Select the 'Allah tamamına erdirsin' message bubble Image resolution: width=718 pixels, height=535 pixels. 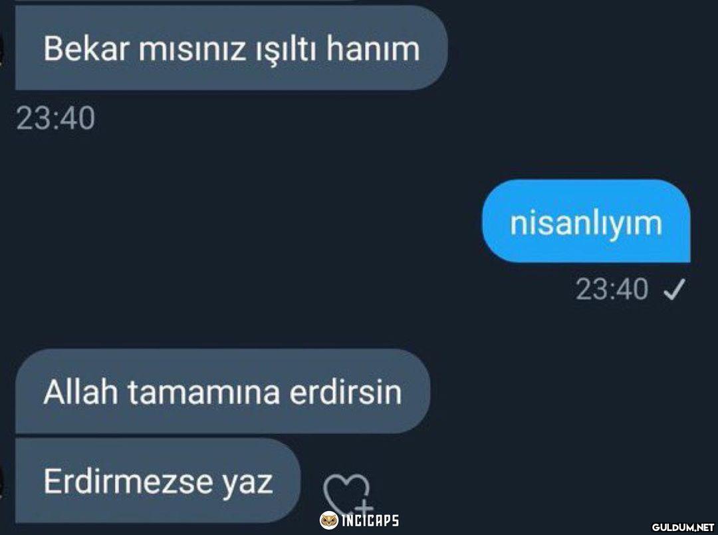pos(223,391)
